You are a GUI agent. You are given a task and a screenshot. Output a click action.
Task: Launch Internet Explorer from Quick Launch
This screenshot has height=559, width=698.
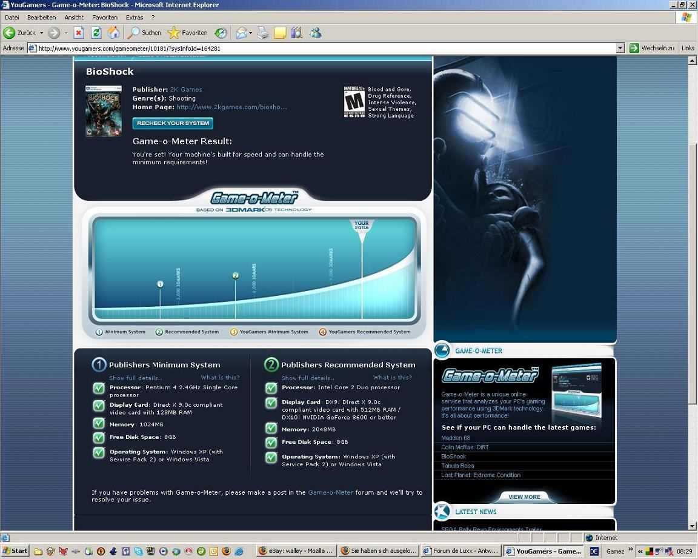coord(239,551)
